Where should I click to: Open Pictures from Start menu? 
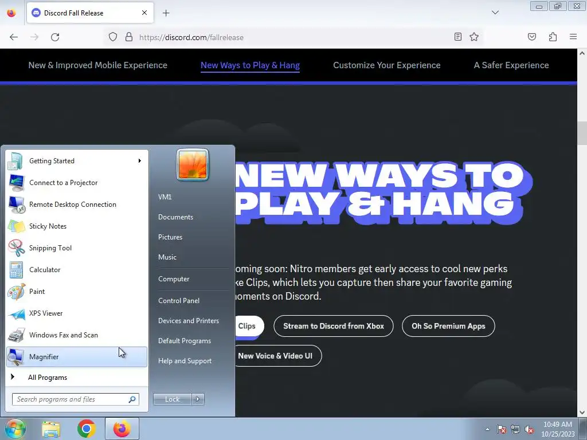[x=170, y=237]
